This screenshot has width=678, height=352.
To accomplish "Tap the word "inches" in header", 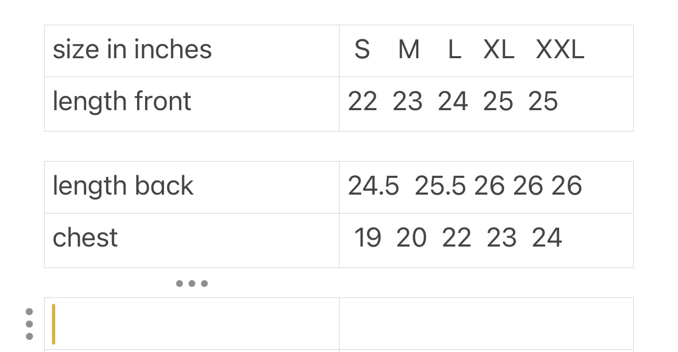I will click(173, 50).
